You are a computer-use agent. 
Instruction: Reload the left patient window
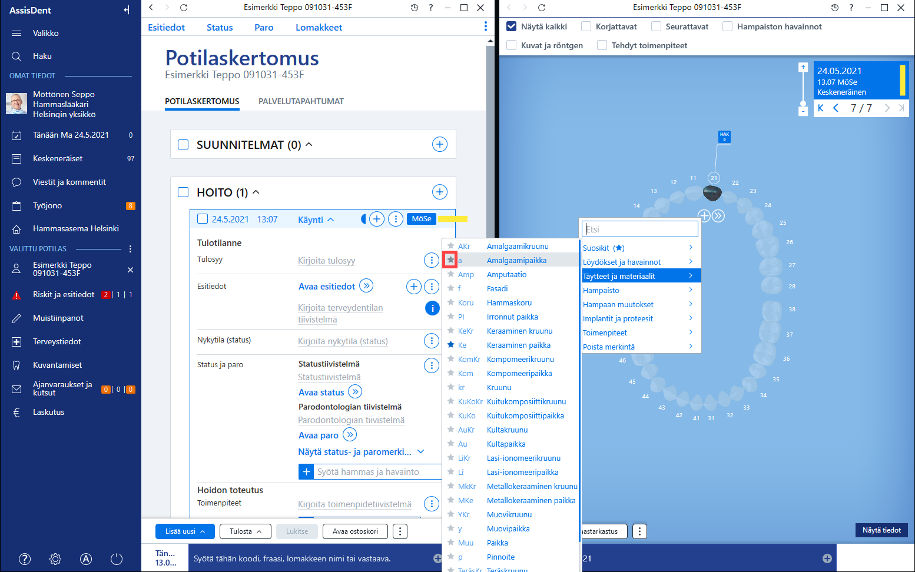click(x=184, y=8)
